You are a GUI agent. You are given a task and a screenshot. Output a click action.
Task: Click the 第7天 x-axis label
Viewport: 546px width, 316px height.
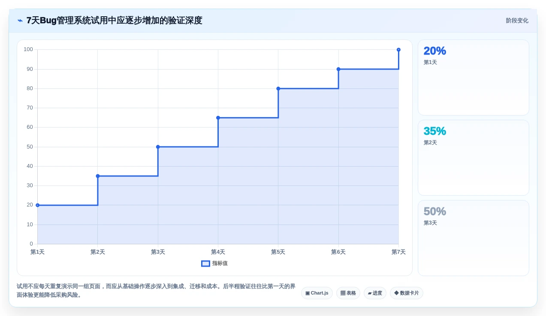[398, 252]
